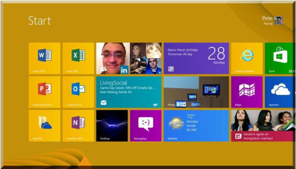
Task: Open the Word 2013 tile
Action: 45,58
